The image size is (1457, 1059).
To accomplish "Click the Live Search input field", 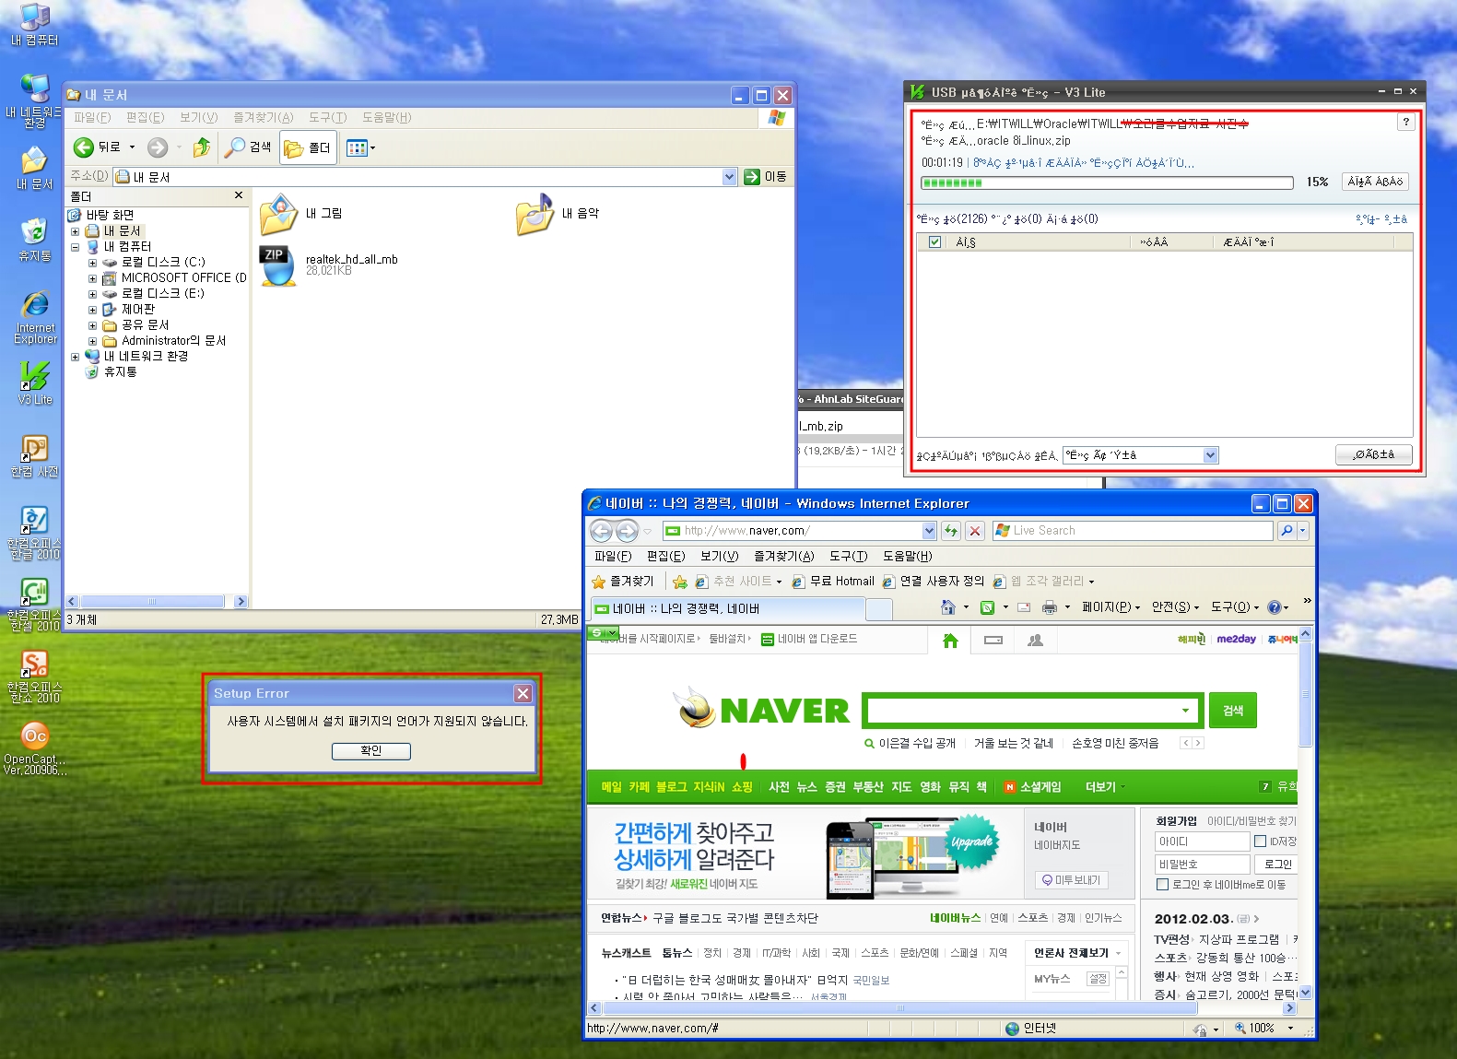I will (x=1134, y=531).
